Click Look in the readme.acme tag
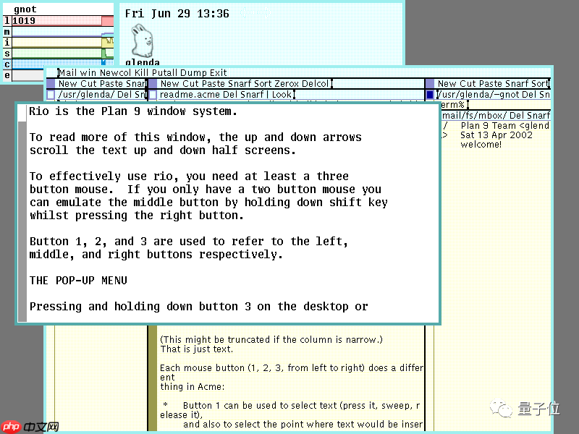This screenshot has width=579, height=434. tap(283, 94)
